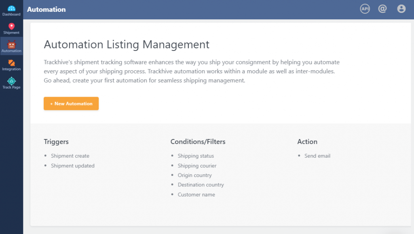Click the Send email action item
This screenshot has width=414, height=234.
click(317, 156)
